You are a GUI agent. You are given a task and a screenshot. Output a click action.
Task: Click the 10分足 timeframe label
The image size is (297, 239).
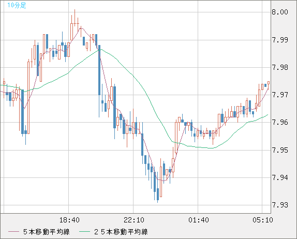point(17,5)
